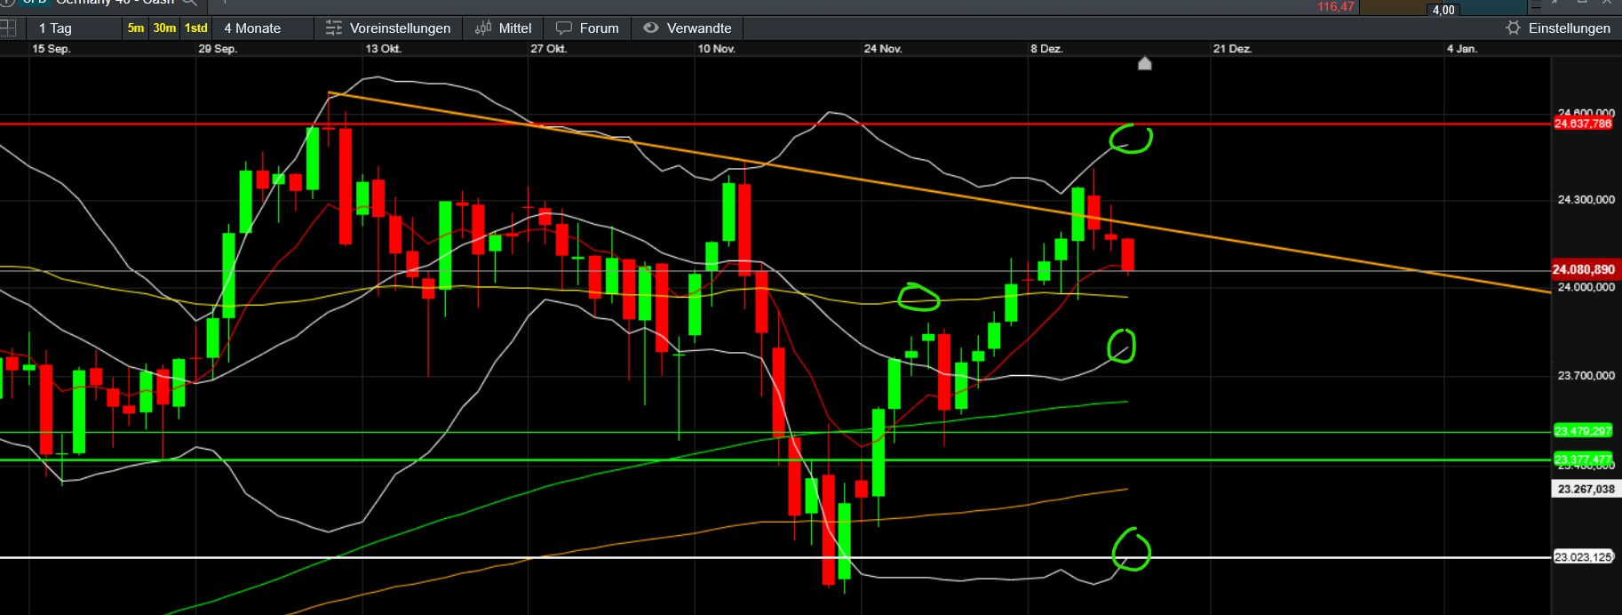This screenshot has height=615, width=1622.
Task: Click the '21 Dez.' date on time axis
Action: [1233, 49]
